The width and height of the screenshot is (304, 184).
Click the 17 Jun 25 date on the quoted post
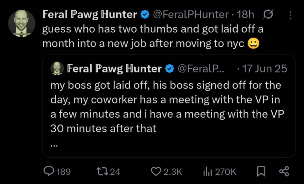[x=264, y=69]
